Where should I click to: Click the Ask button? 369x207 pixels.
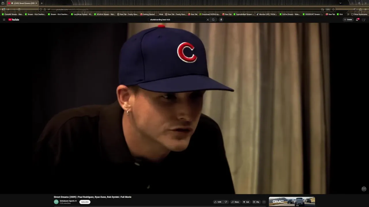246,202
